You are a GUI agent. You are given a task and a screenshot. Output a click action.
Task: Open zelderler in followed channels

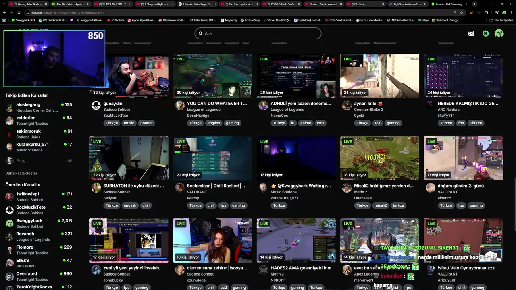point(39,120)
